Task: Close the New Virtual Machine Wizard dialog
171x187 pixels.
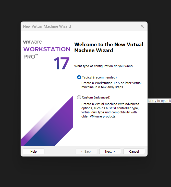Action: click(142, 26)
